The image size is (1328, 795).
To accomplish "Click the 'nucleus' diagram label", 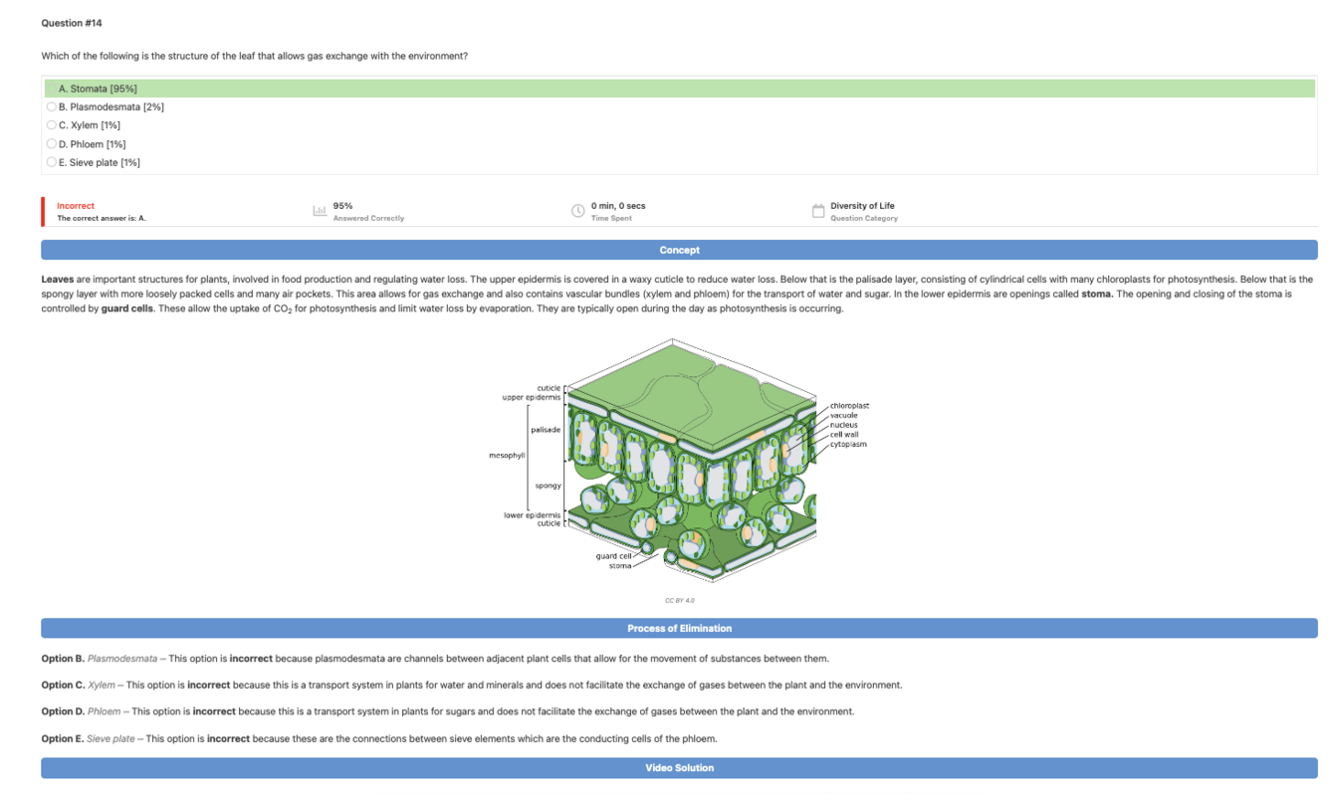I will (x=844, y=425).
